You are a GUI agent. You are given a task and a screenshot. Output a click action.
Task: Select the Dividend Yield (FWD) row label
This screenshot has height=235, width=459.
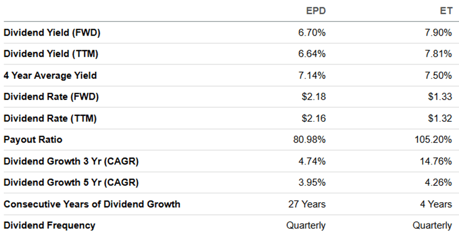point(52,32)
